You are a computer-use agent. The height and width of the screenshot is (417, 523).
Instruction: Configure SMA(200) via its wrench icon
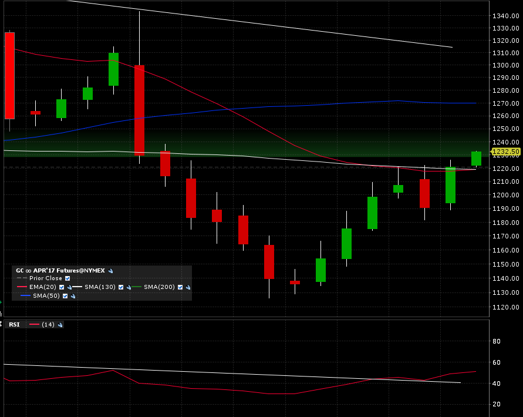coord(188,287)
